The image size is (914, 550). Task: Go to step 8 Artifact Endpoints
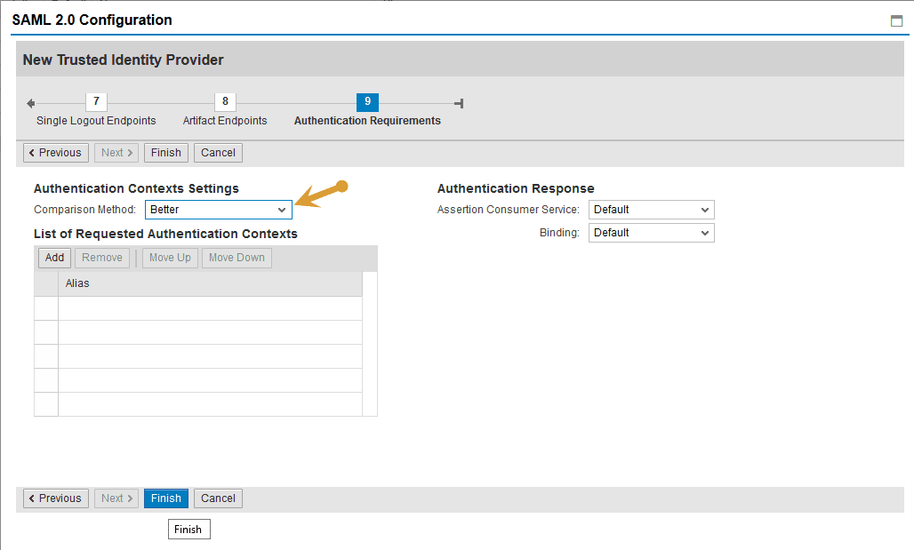[225, 101]
